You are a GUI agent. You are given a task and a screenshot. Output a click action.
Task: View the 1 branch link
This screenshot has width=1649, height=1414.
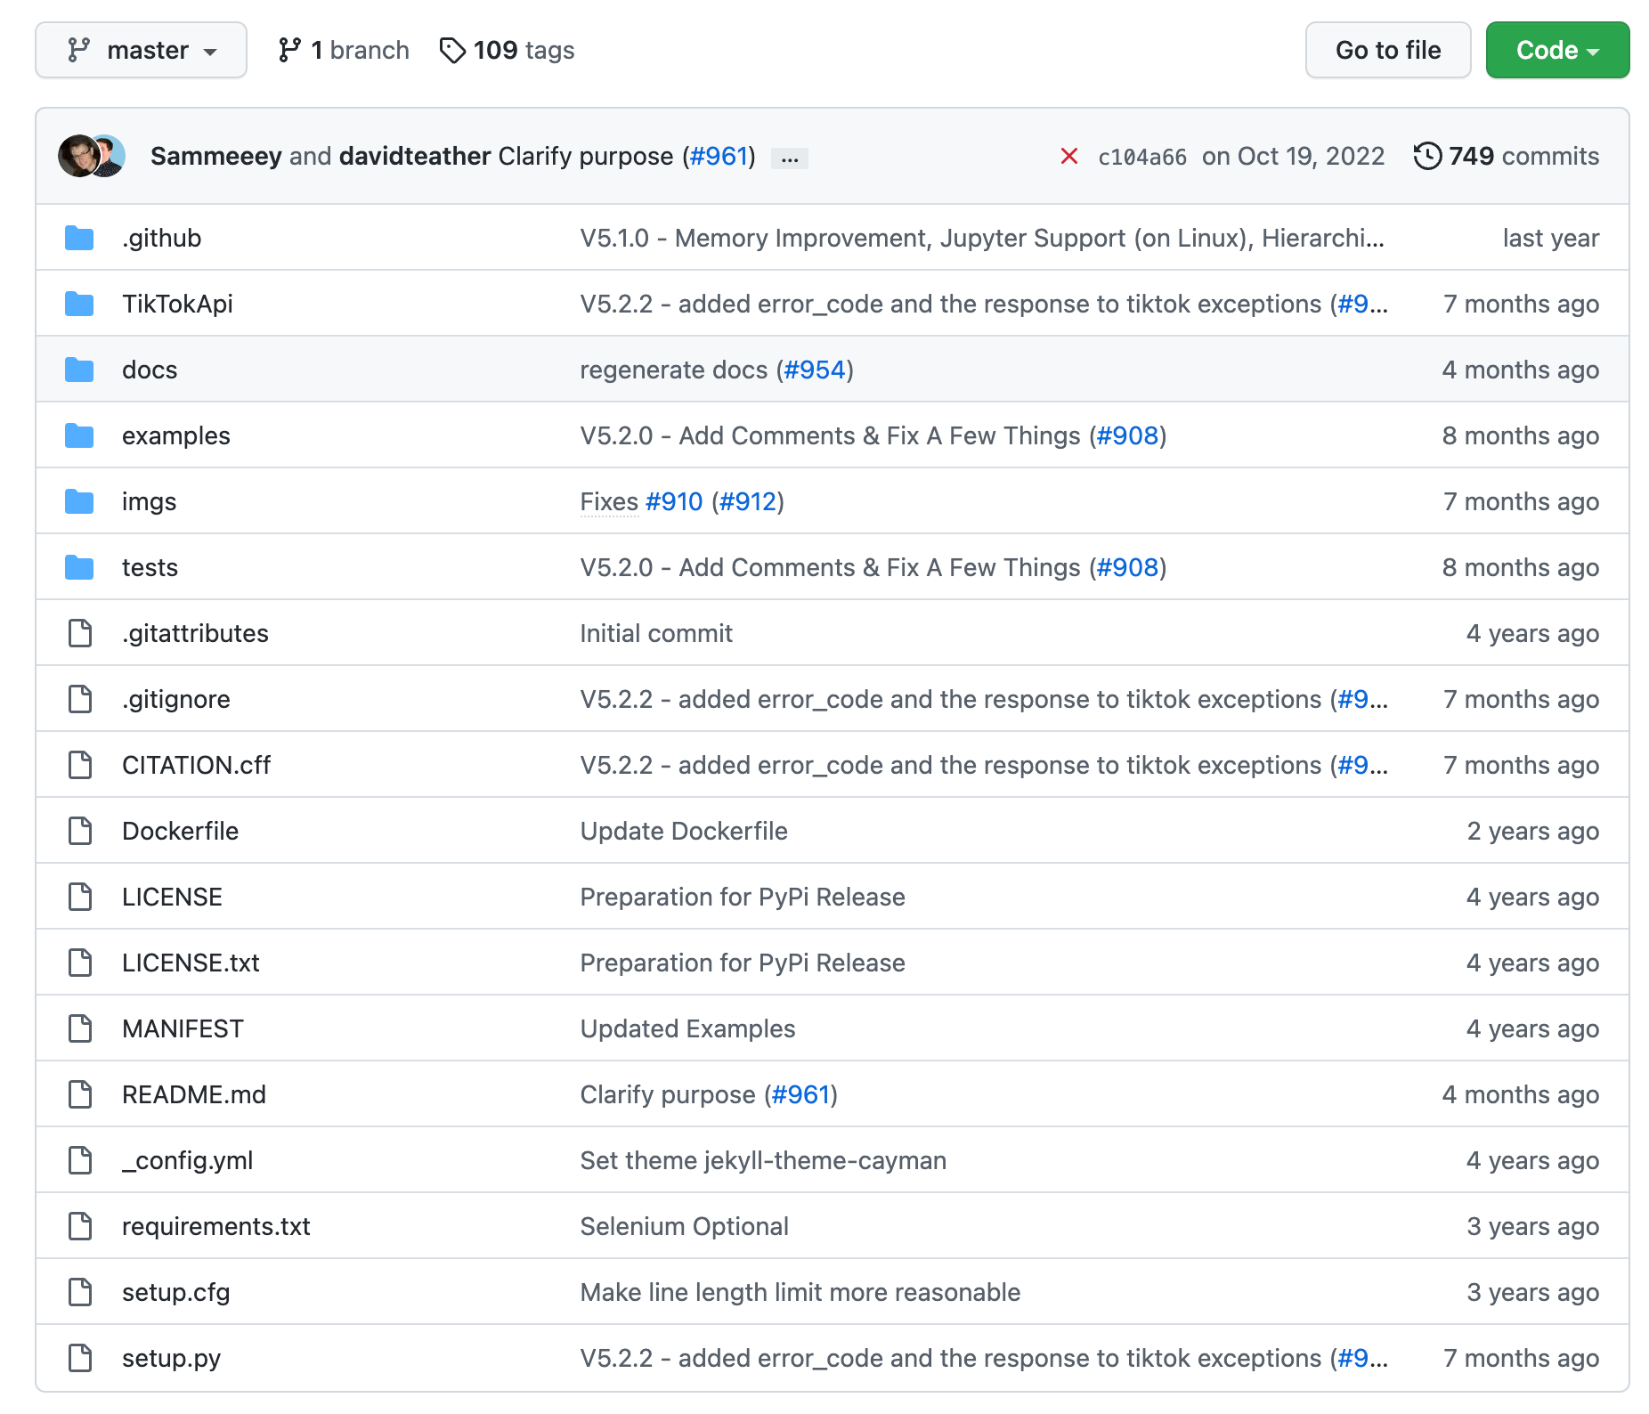344,50
